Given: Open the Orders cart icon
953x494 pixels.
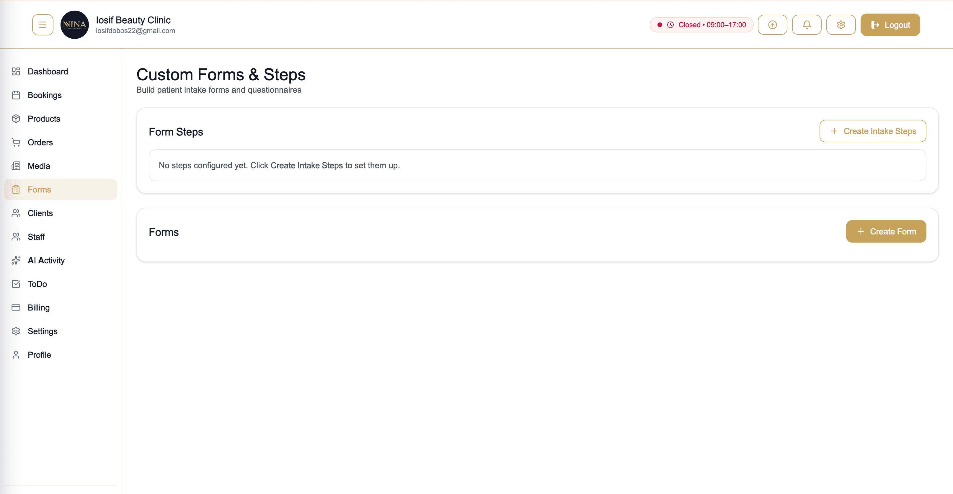Looking at the screenshot, I should [16, 142].
